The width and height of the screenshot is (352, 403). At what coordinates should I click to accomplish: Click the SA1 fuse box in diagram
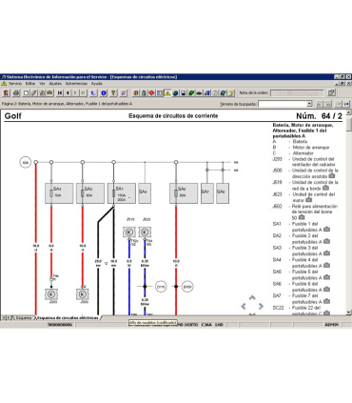coord(122,193)
